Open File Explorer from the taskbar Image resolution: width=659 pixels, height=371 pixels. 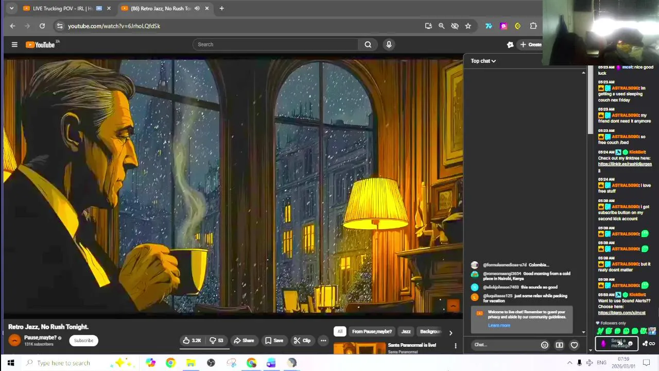[x=190, y=363]
